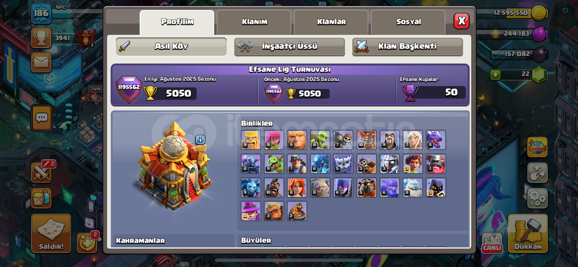The height and width of the screenshot is (267, 578).
Task: Tap the Town Hall info icon
Action: pos(200,140)
